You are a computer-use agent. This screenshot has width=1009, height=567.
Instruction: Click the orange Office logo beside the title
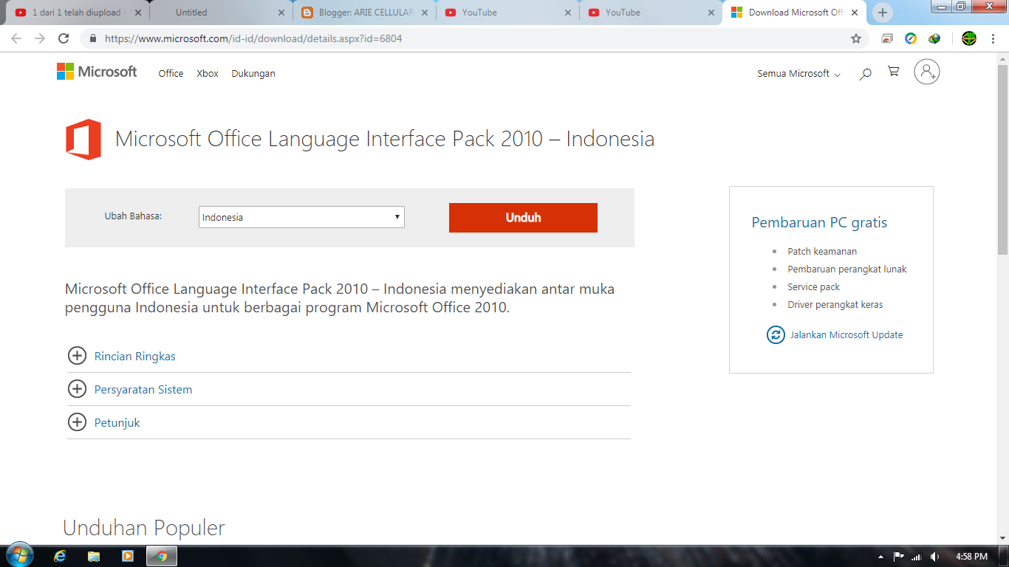pos(83,139)
